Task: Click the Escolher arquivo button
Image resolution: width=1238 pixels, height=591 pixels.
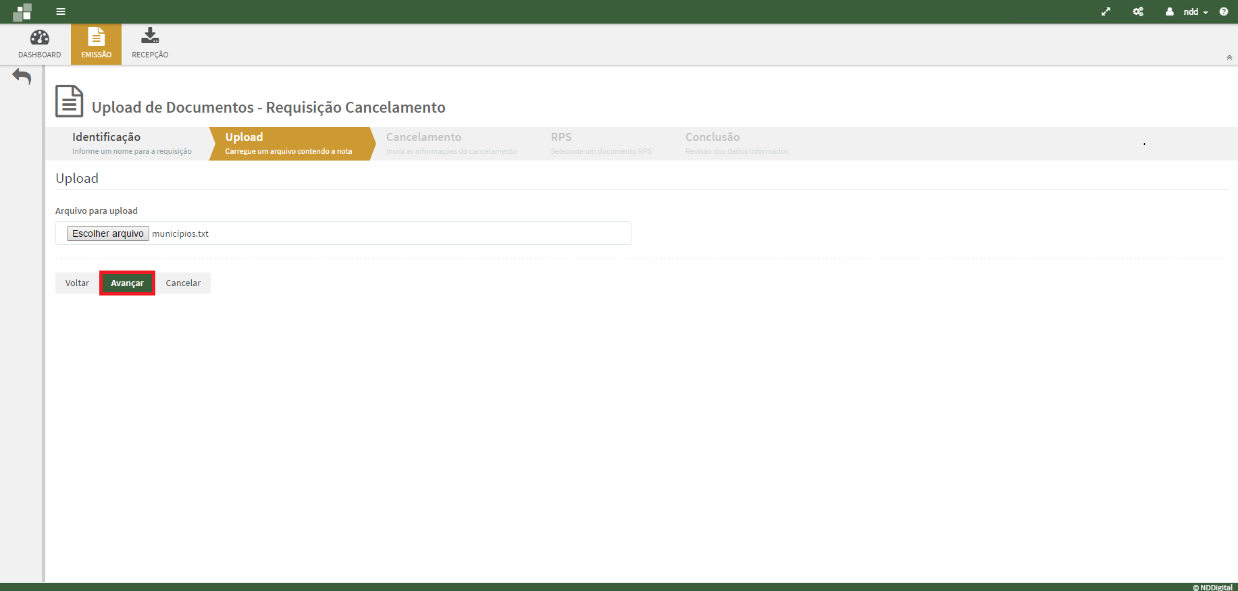Action: point(108,233)
